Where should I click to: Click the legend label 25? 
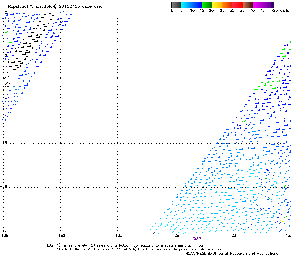(x=222, y=11)
